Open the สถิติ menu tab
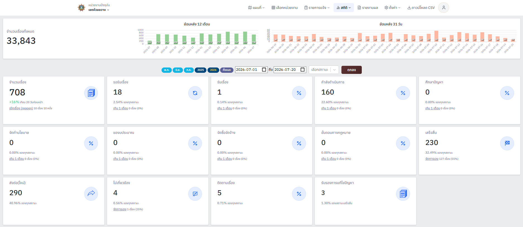This screenshot has height=227, width=523. coord(344,8)
